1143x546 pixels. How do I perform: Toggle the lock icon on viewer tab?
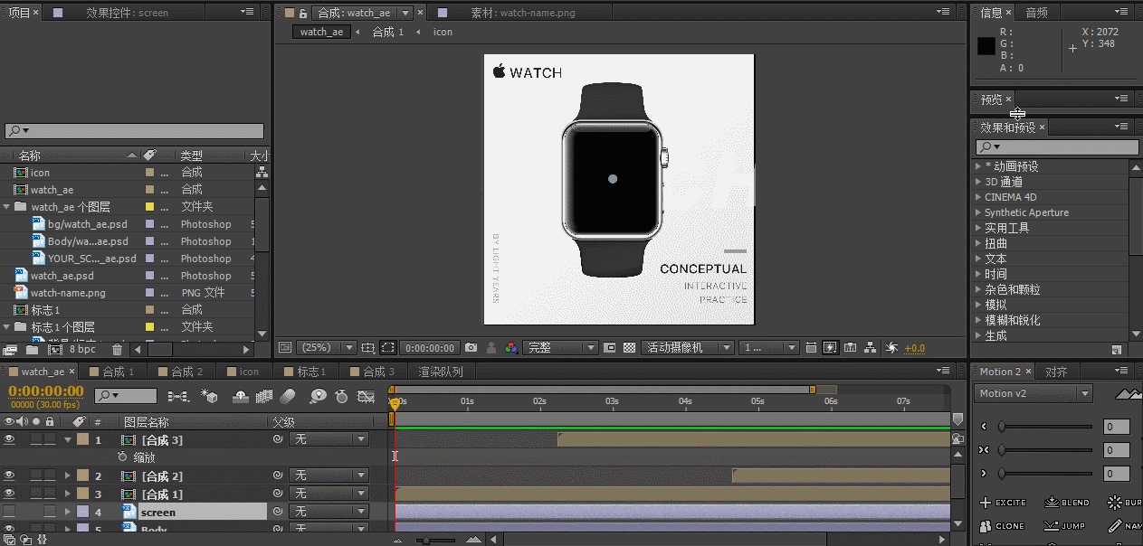(x=303, y=14)
